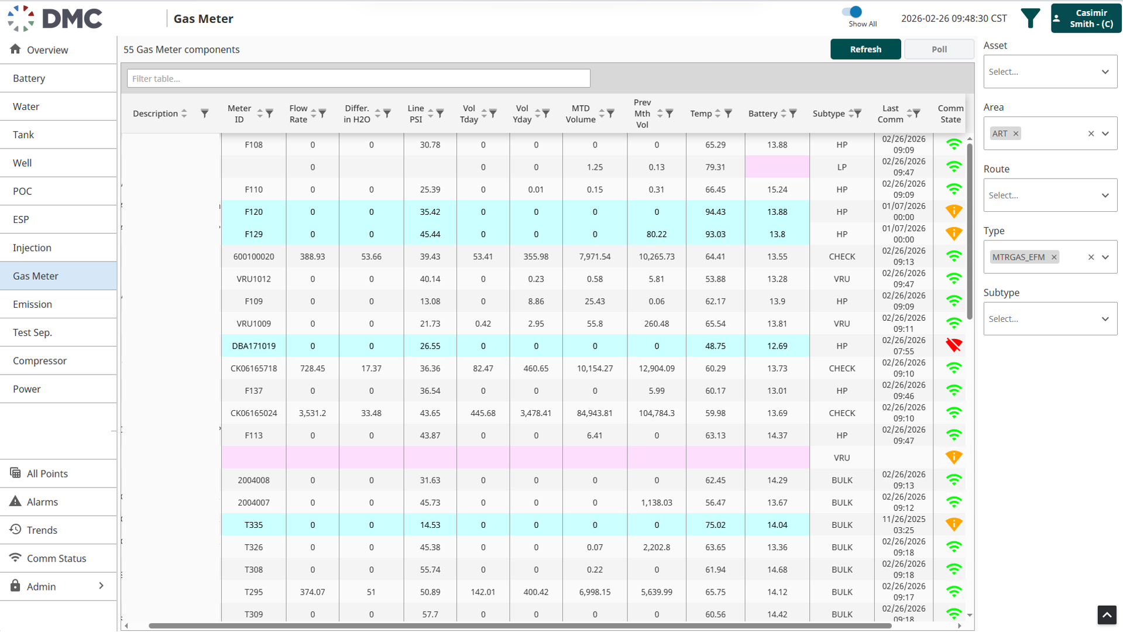Go to Overview page

pyautogui.click(x=59, y=50)
